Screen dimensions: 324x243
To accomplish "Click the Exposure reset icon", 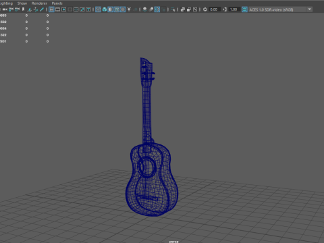I will pyautogui.click(x=205, y=9).
